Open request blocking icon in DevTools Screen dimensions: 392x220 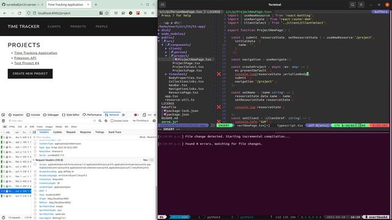pos(106,121)
